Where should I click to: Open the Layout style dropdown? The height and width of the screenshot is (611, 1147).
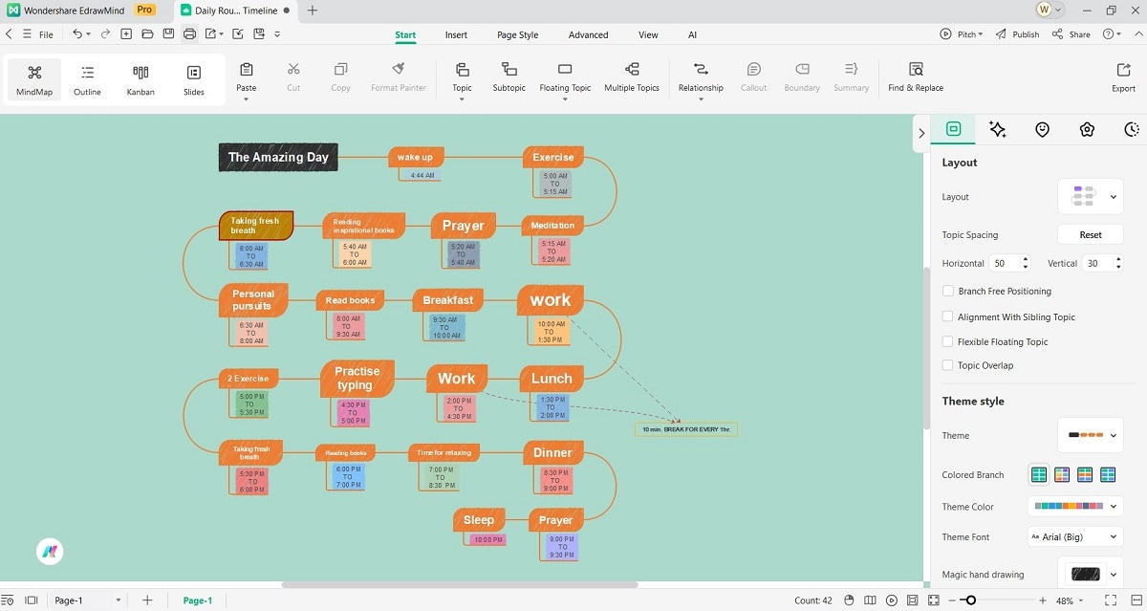(1090, 196)
